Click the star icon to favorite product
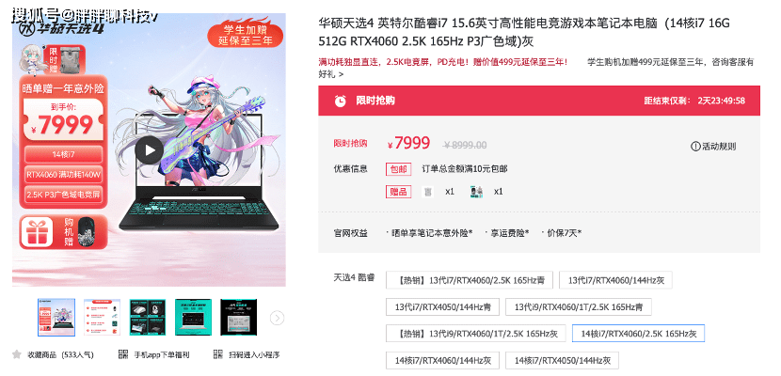The height and width of the screenshot is (376, 781). coord(17,354)
